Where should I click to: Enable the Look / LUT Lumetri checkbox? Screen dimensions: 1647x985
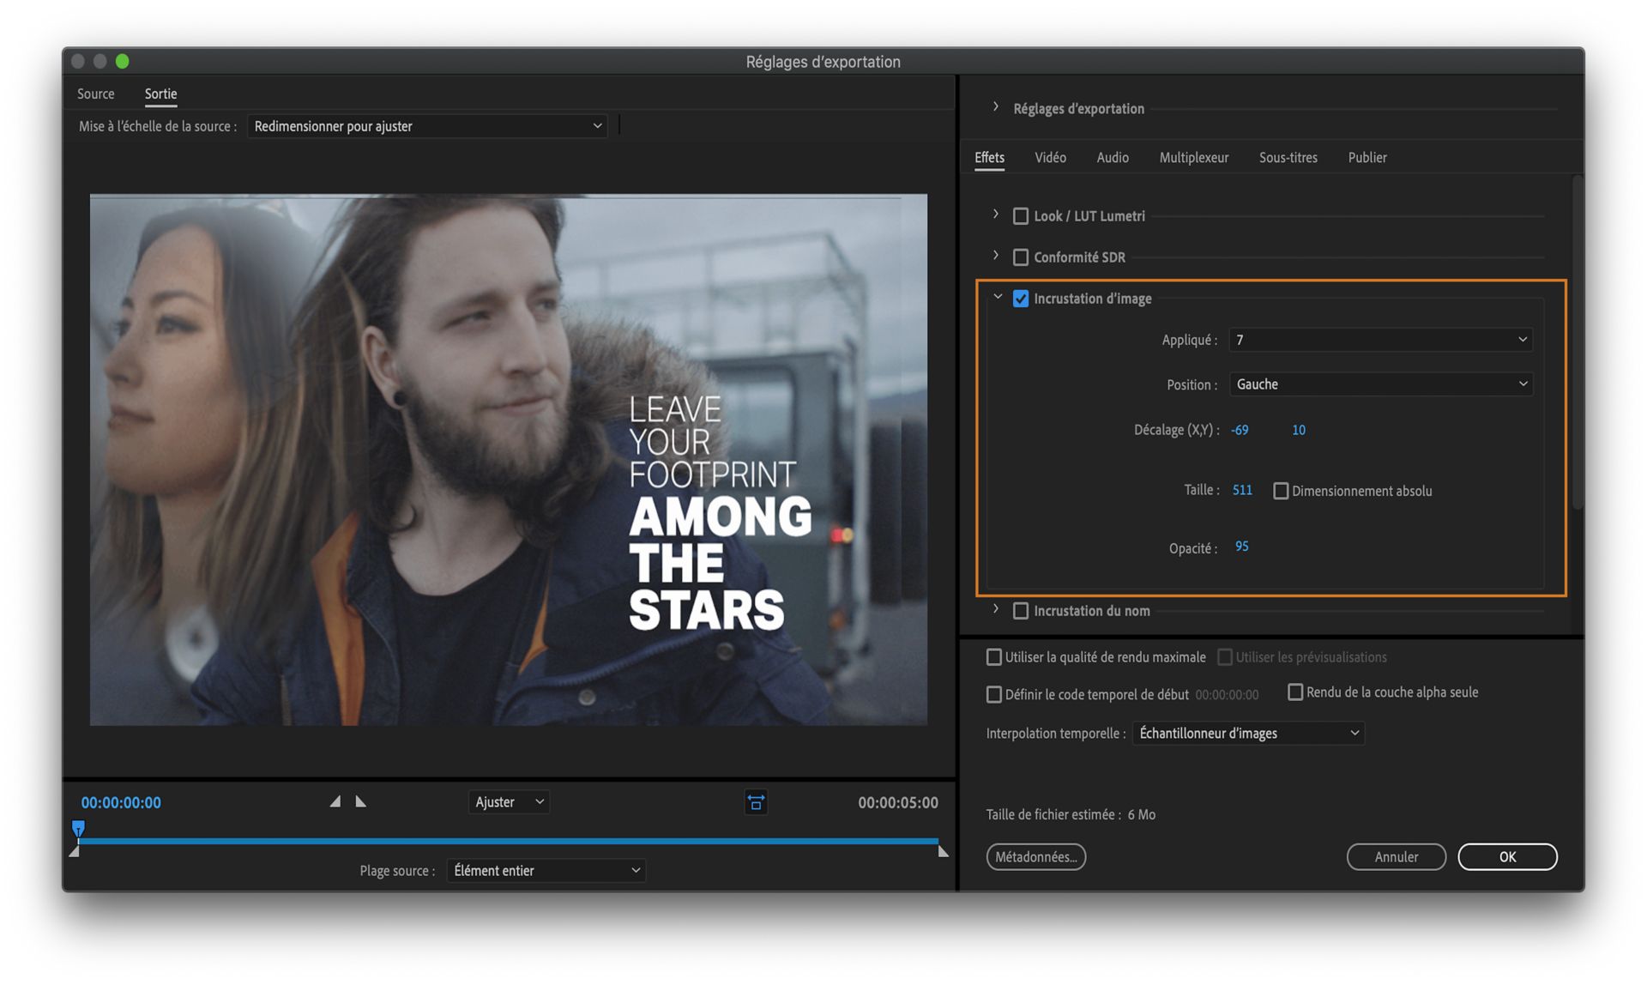tap(1020, 216)
